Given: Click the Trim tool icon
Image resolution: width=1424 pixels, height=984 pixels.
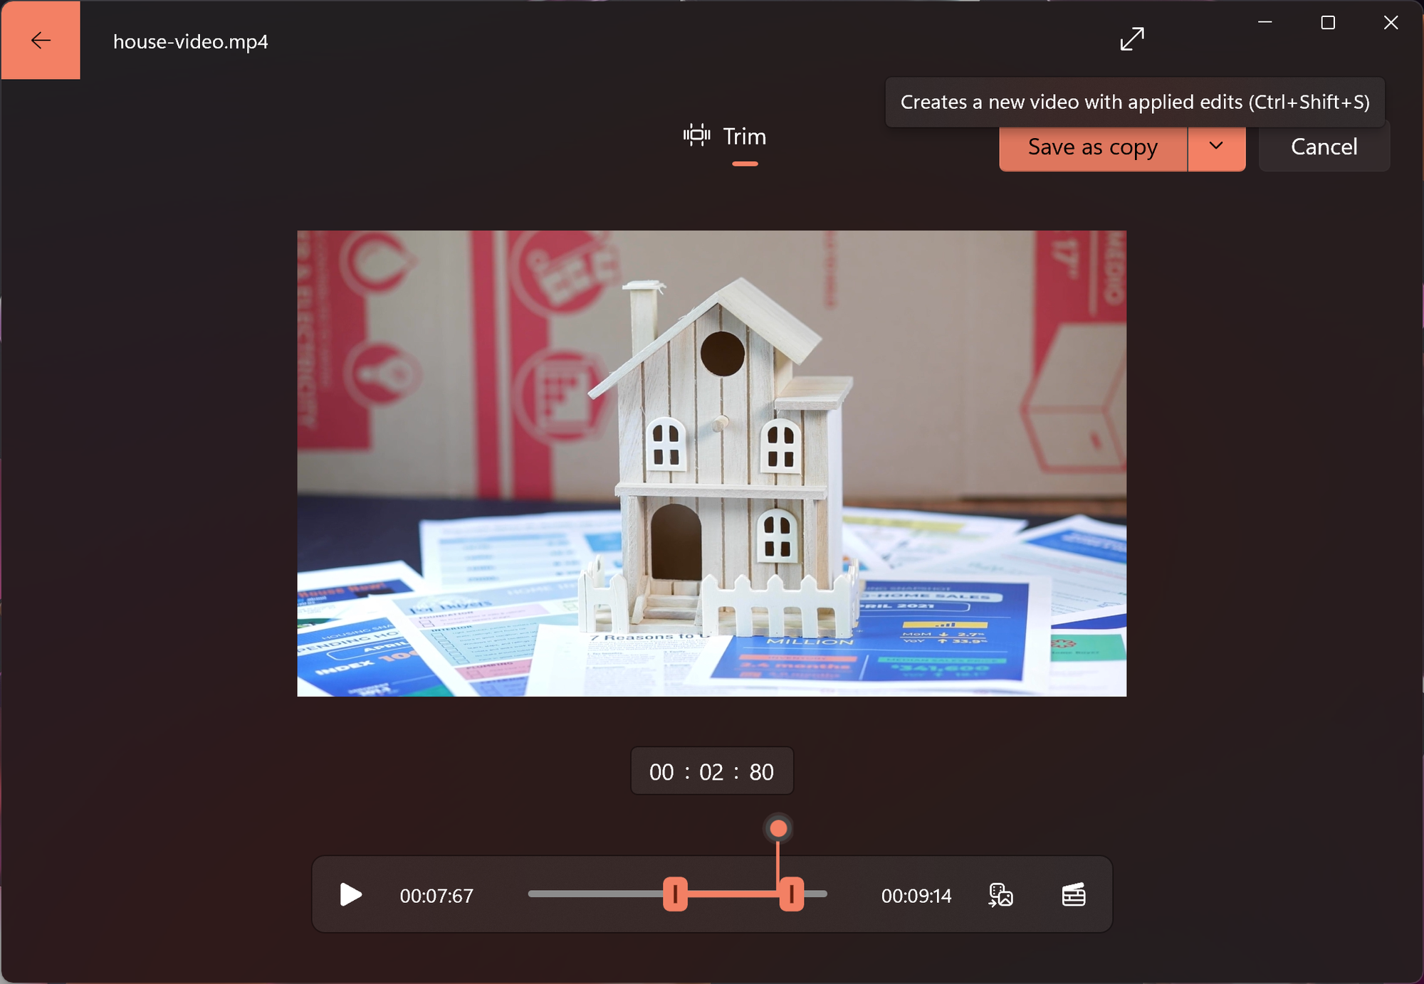Looking at the screenshot, I should (x=697, y=135).
